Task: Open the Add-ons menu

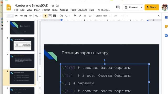Action: (x=83, y=10)
